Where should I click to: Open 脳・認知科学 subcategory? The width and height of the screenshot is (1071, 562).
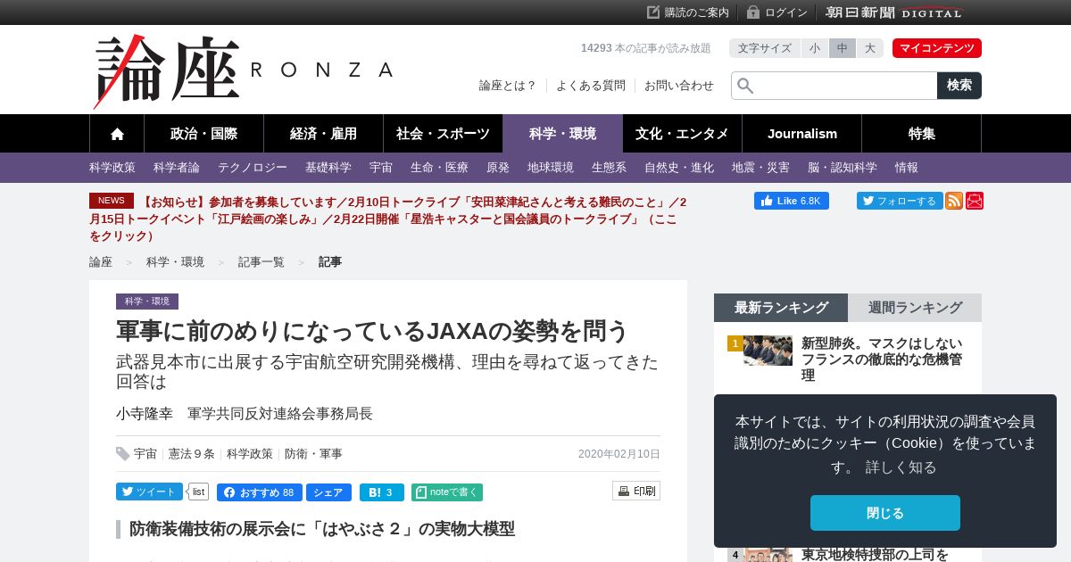tap(843, 168)
